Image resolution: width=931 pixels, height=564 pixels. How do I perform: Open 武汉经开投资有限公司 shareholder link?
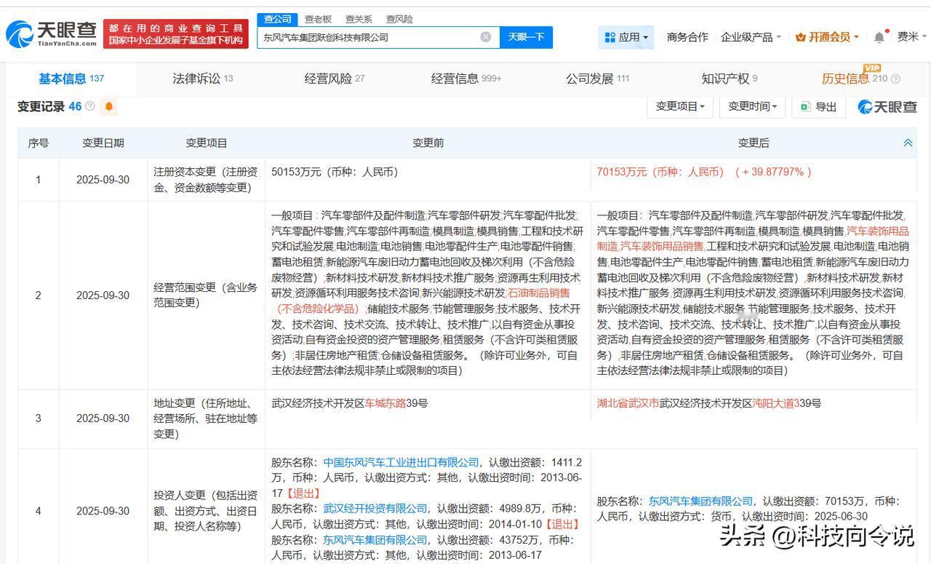375,508
